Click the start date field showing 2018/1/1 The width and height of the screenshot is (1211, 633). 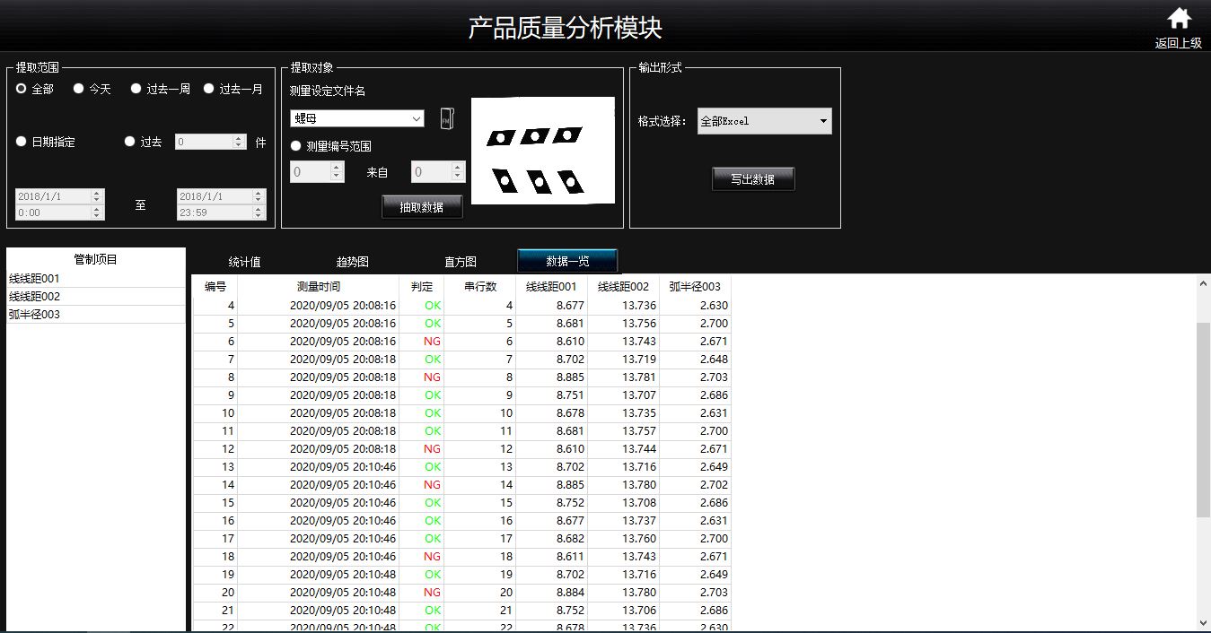tap(52, 196)
